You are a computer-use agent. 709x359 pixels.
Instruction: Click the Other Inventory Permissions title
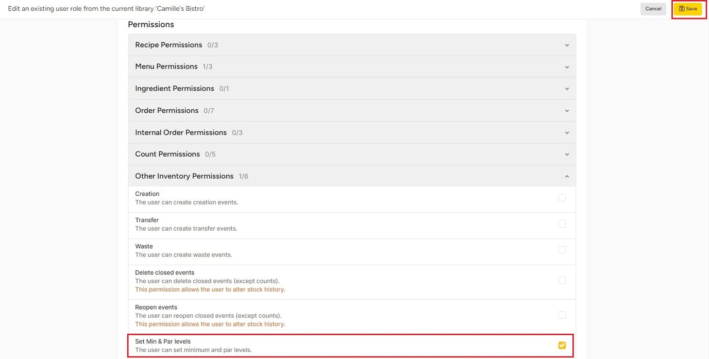coord(184,176)
